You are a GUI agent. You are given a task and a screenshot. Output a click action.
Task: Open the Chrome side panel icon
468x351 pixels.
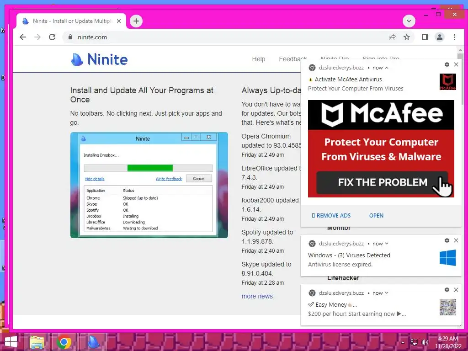tap(425, 37)
